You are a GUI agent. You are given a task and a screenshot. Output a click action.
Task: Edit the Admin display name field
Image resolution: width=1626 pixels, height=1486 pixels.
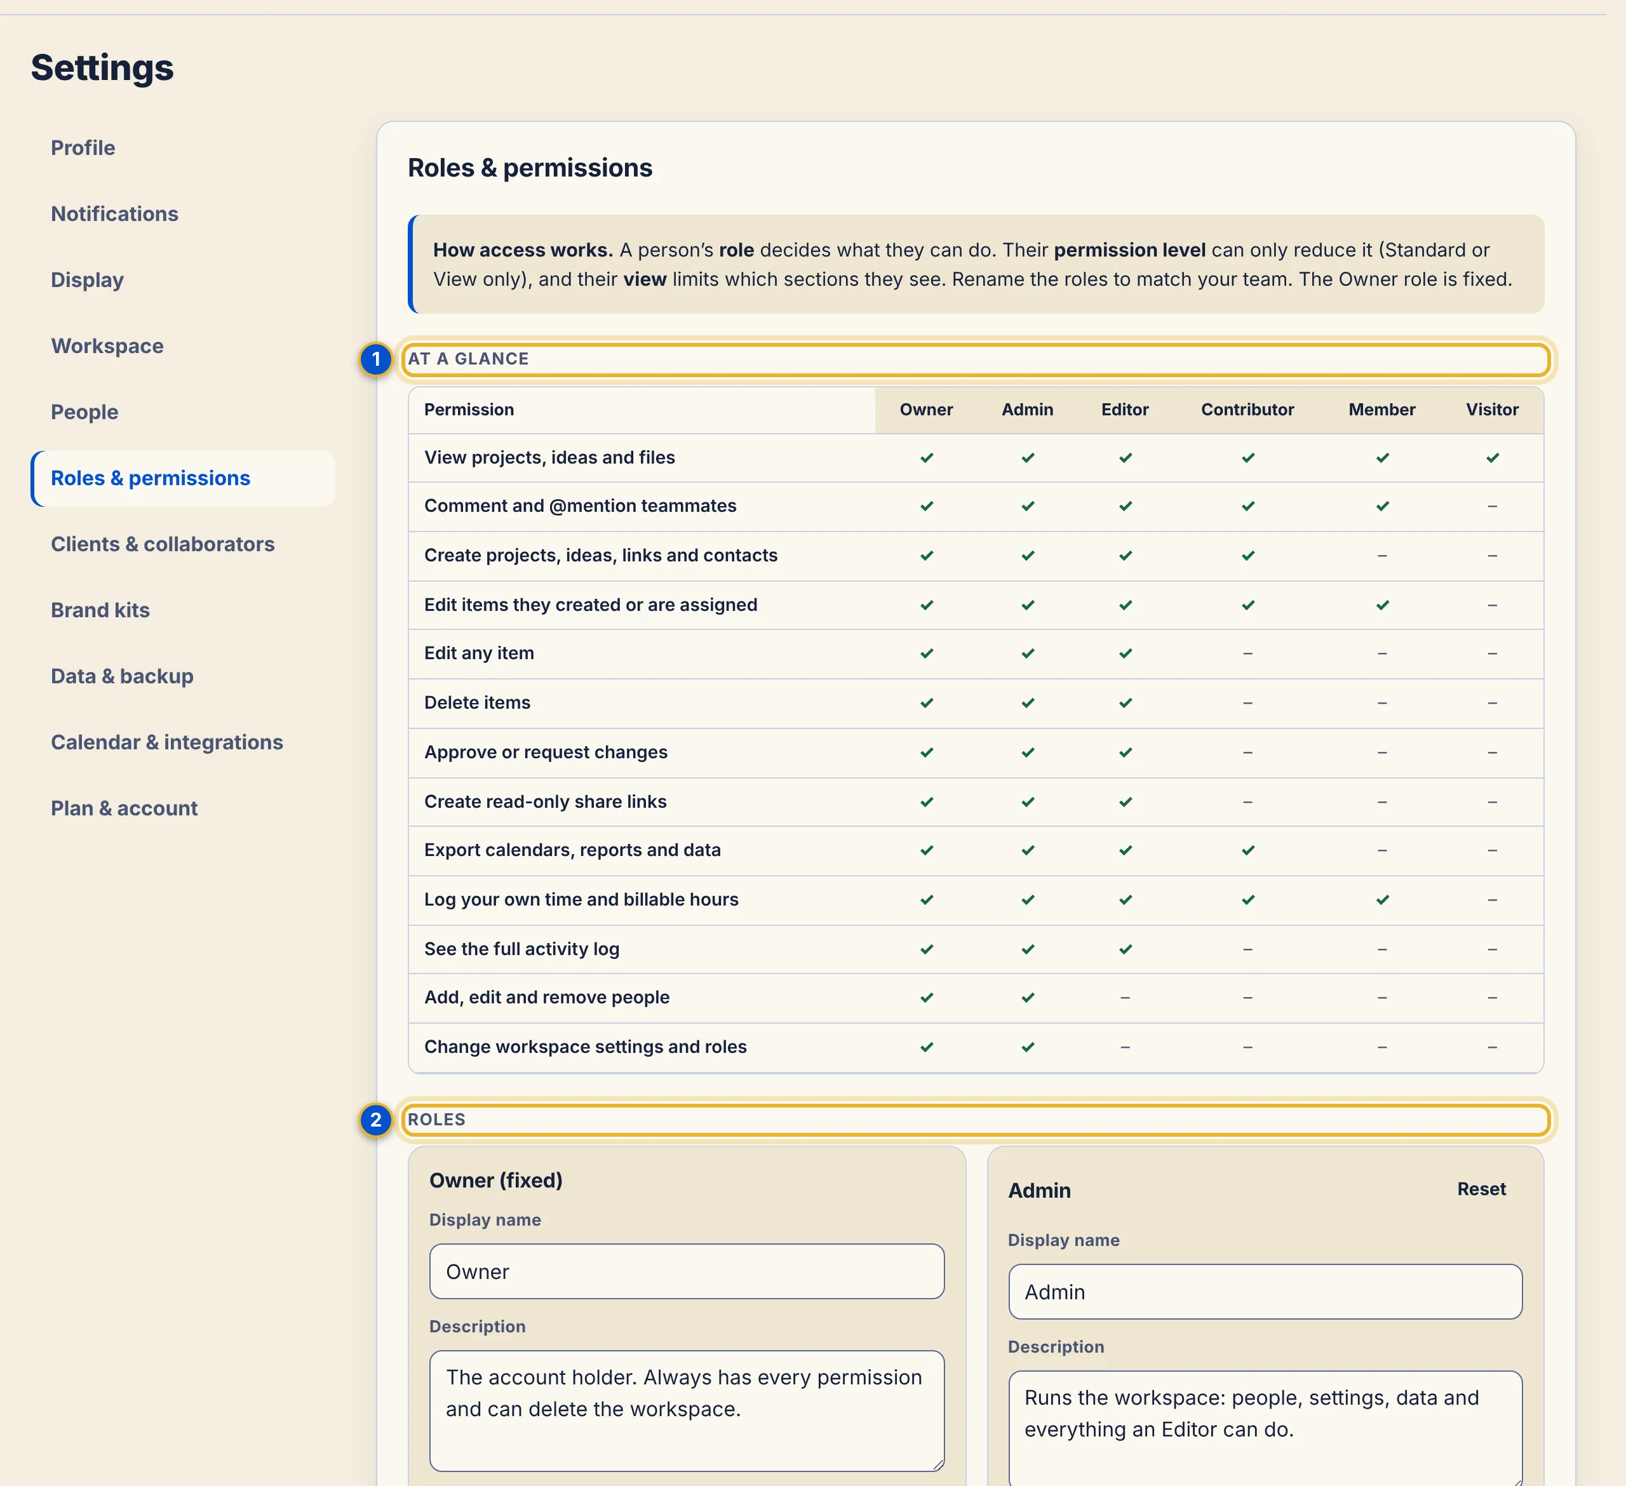coord(1265,1292)
